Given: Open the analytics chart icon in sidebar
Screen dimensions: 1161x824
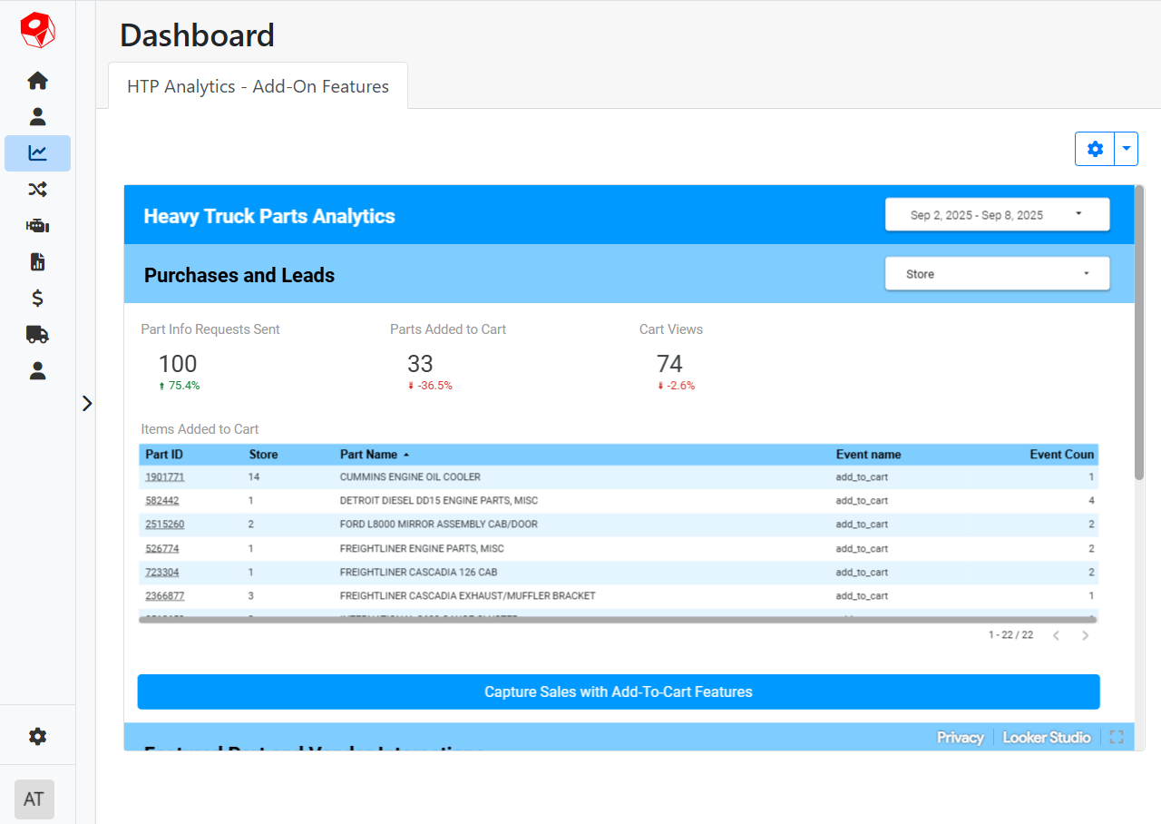Looking at the screenshot, I should [x=37, y=153].
